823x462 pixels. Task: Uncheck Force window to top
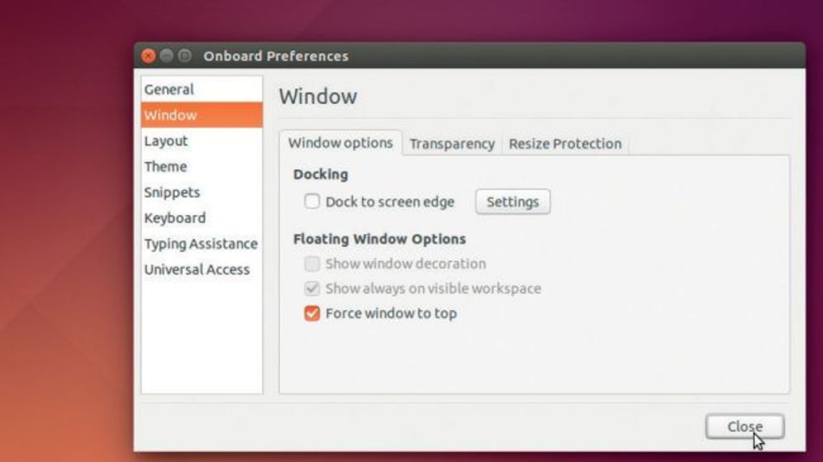[312, 313]
